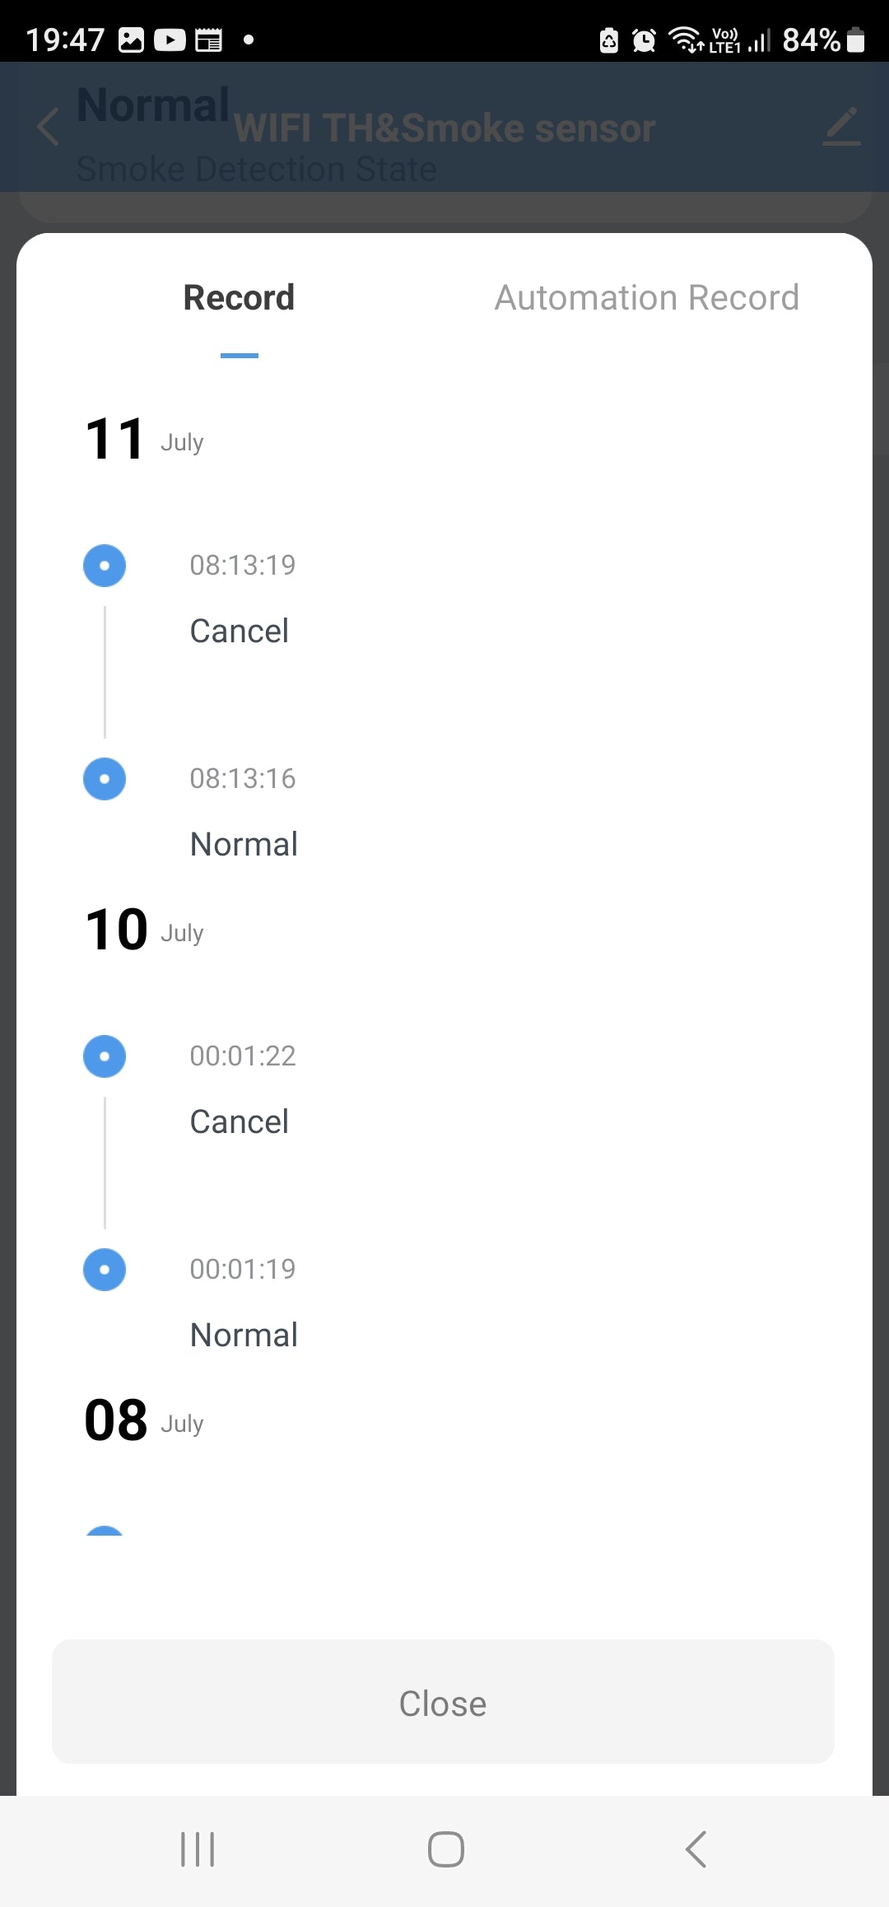Tap the alarm icon in status bar
Screen dimensions: 889x1907
[x=644, y=40]
